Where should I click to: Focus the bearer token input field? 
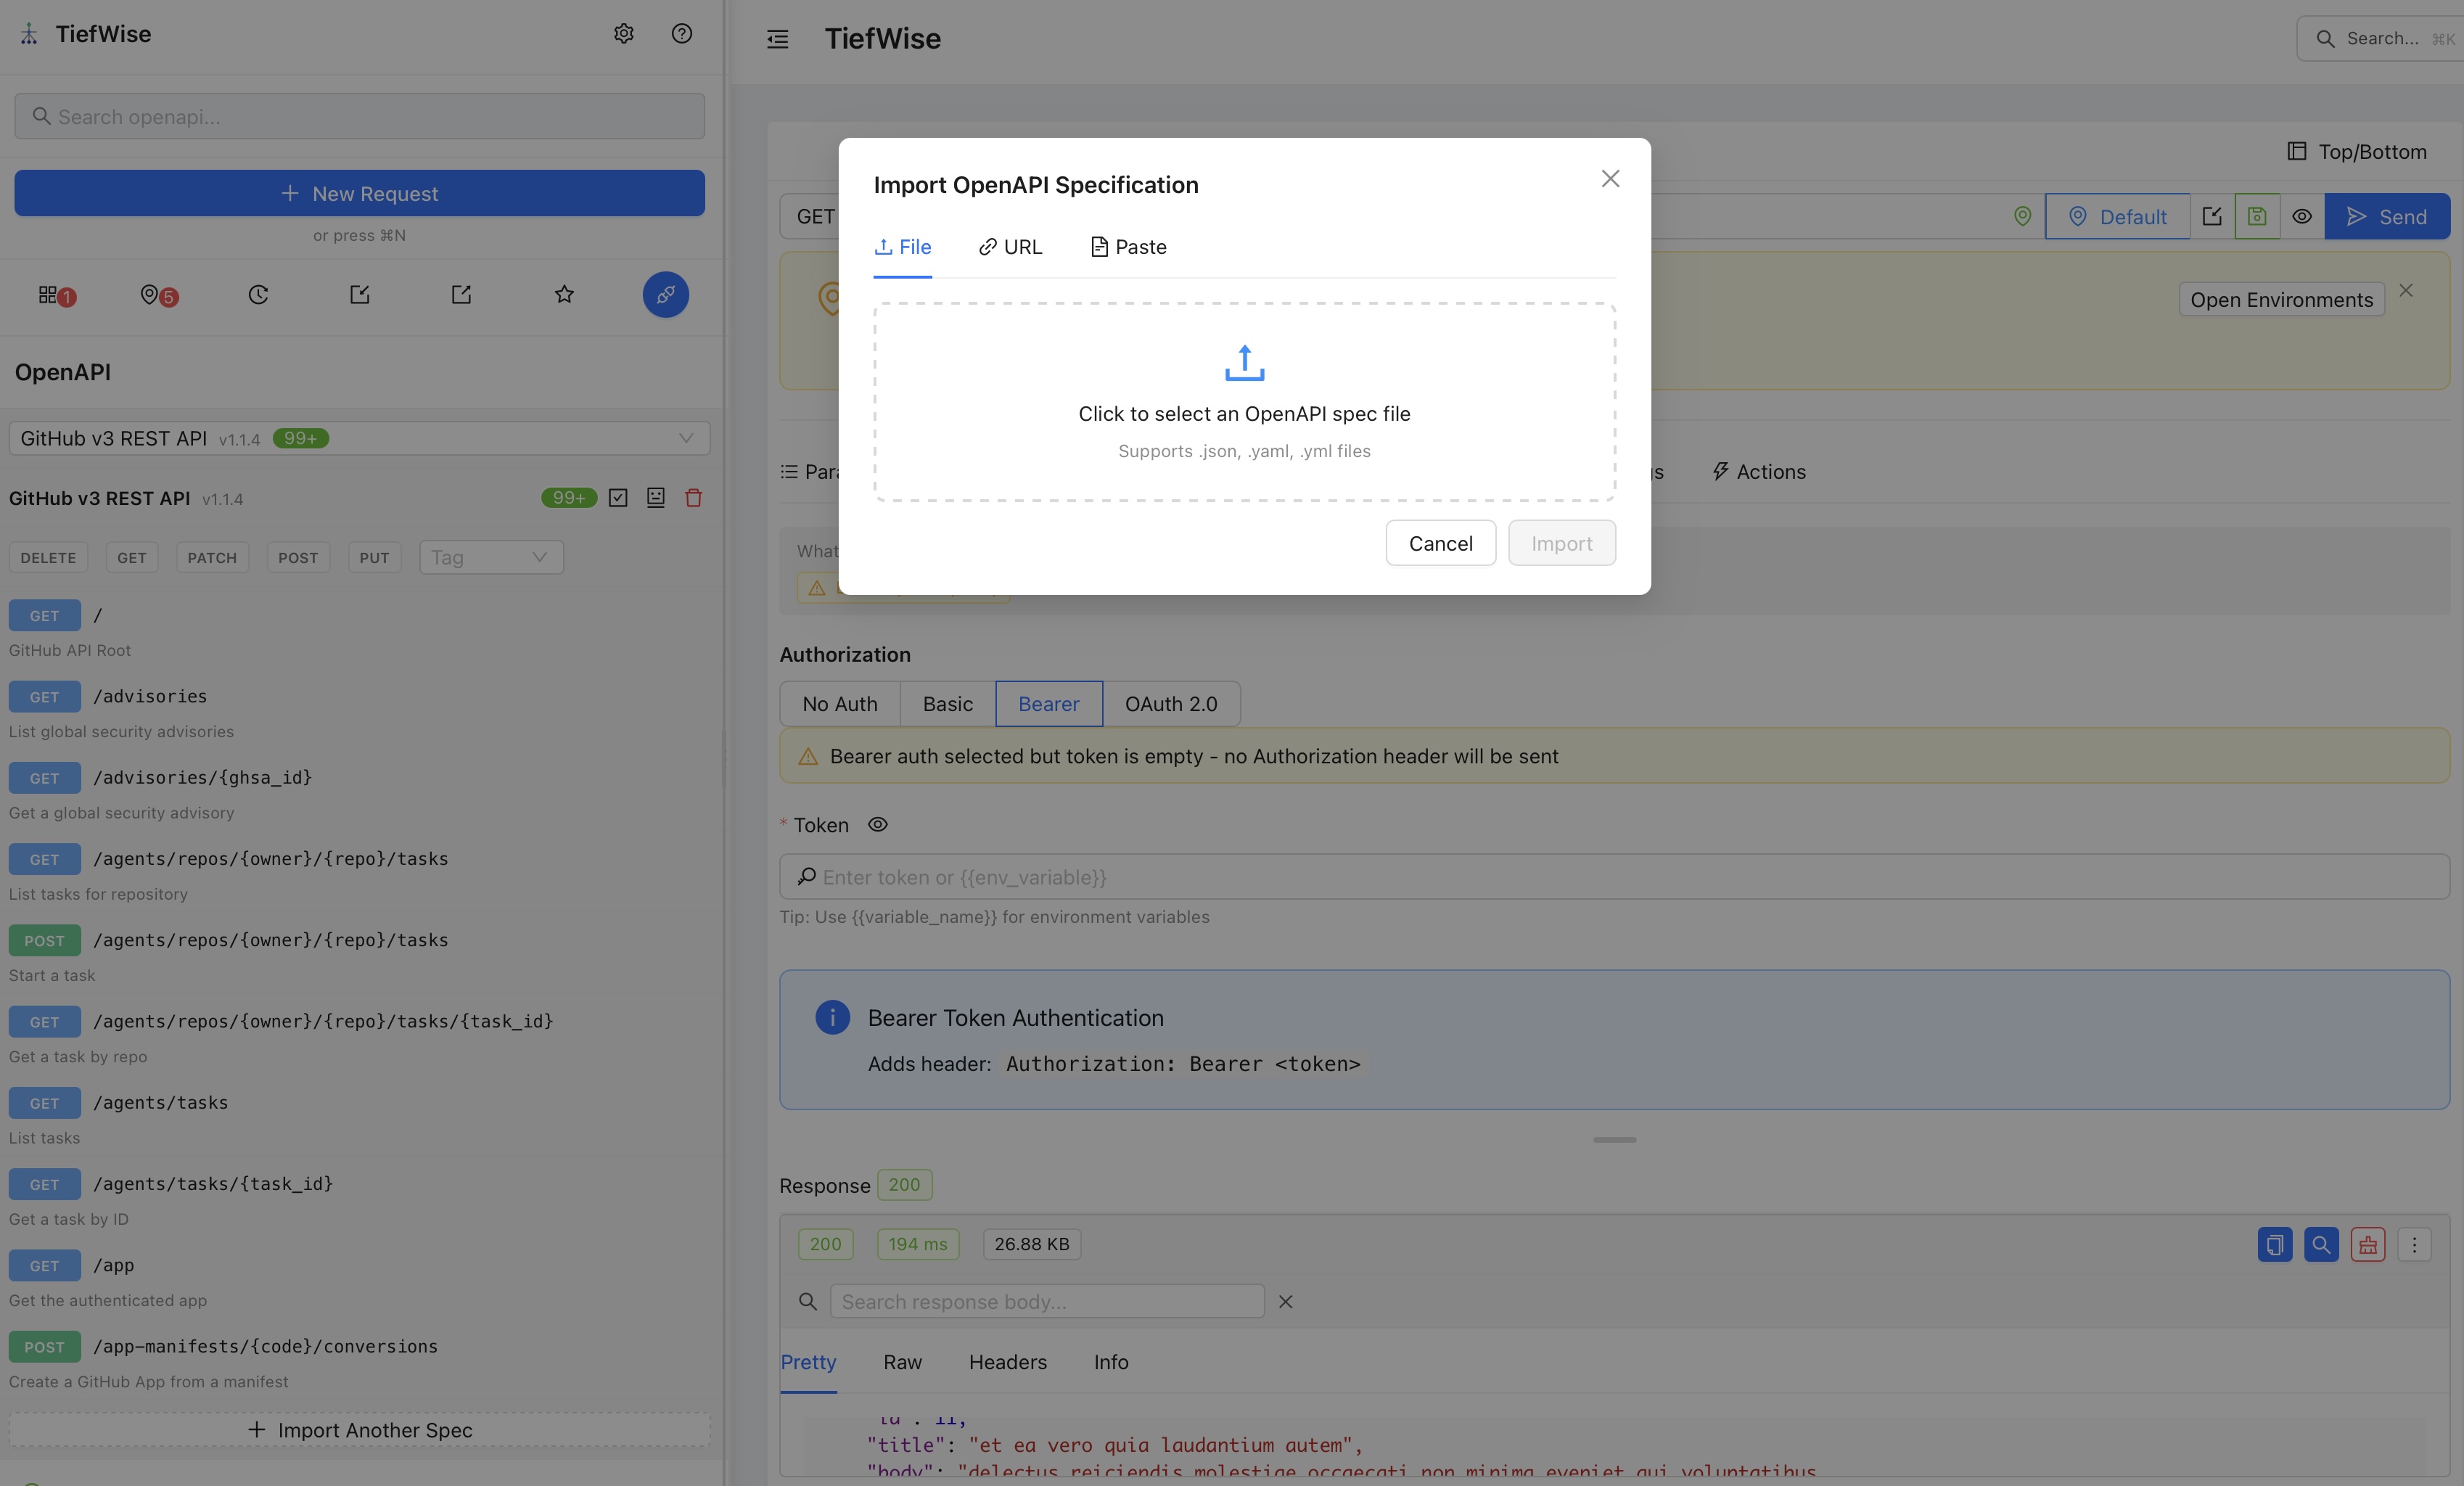tap(1614, 876)
